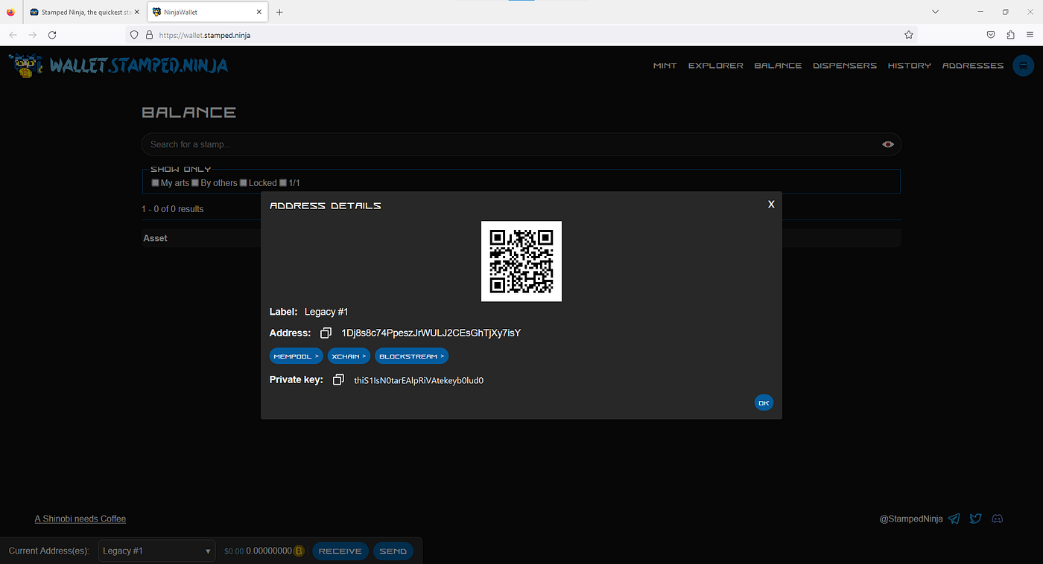The image size is (1043, 564).
Task: Click WALLET.STAMPED.NINJA title link
Action: 139,65
